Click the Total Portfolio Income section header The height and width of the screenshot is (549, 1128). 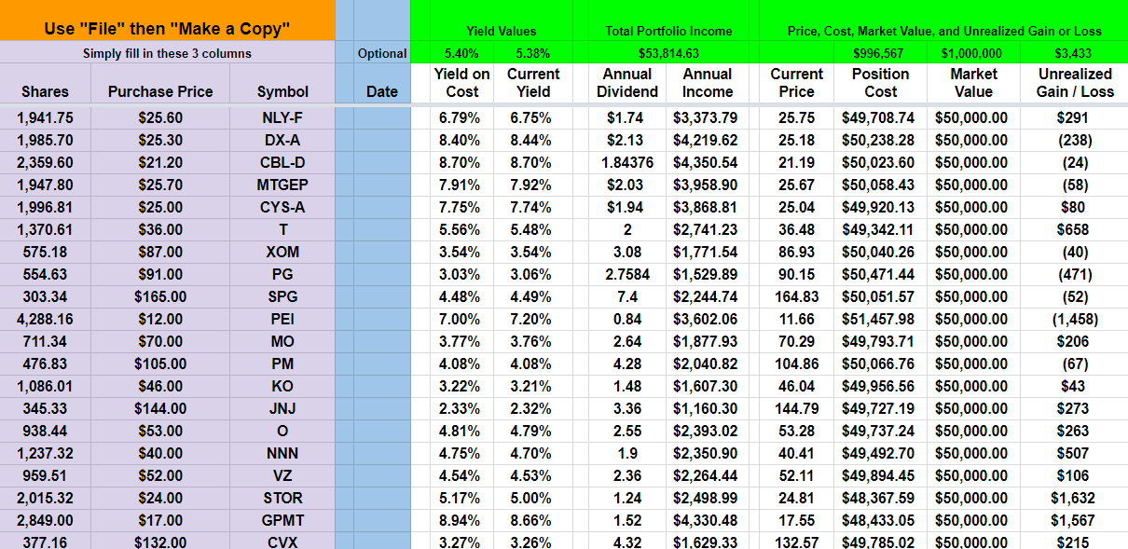[668, 31]
